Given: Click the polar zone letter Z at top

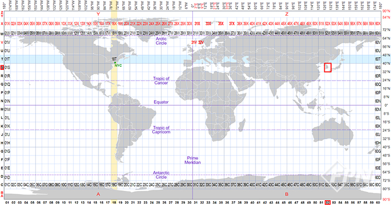Looking at the screenshot, I should click(x=287, y=14).
